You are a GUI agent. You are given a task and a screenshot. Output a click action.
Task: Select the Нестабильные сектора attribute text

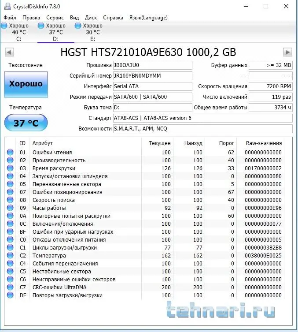point(62,272)
